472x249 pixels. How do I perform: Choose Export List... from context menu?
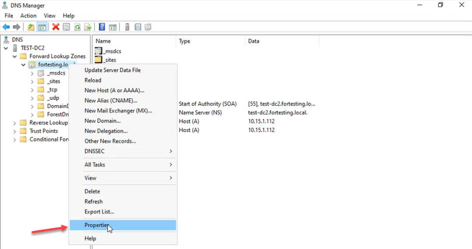click(123, 212)
